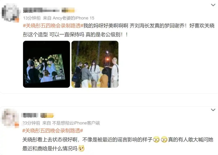Expand the second post's chevron menu

[213, 110]
